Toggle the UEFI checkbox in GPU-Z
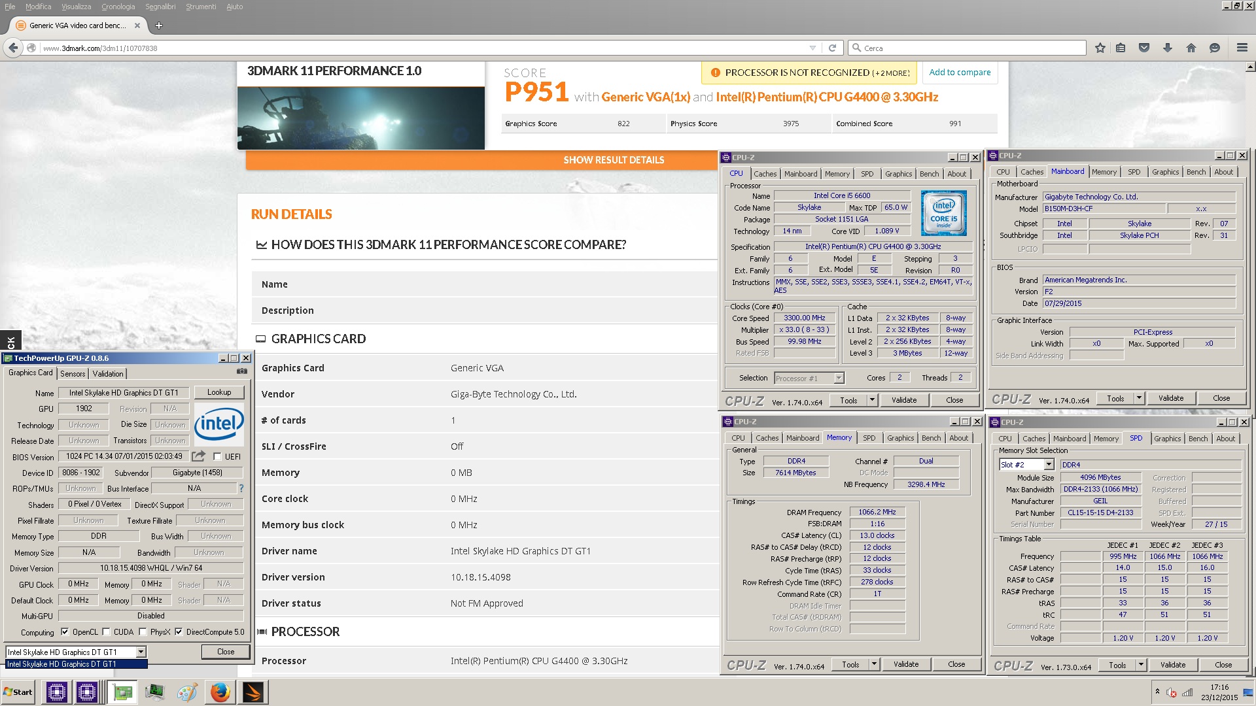The width and height of the screenshot is (1256, 706). point(217,457)
